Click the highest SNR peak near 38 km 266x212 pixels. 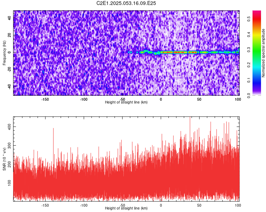pyautogui.click(x=190, y=122)
